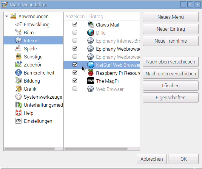Click the Raspberry Pi Resources raspberry icon
This screenshot has width=202, height=169.
[91, 73]
